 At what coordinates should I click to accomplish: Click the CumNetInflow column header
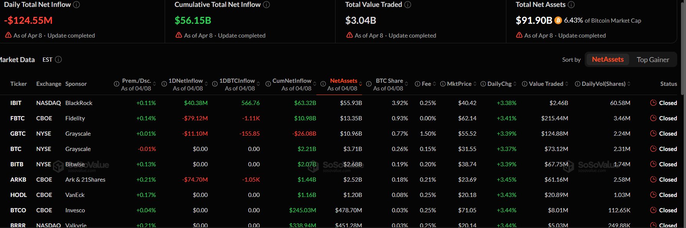pos(292,81)
